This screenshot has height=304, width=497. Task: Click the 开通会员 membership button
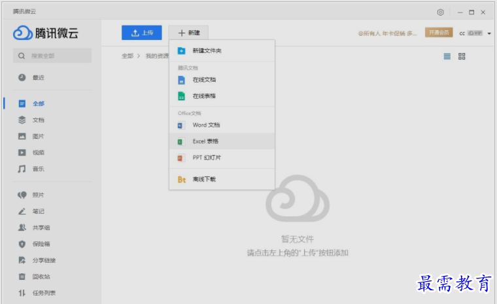pyautogui.click(x=439, y=32)
